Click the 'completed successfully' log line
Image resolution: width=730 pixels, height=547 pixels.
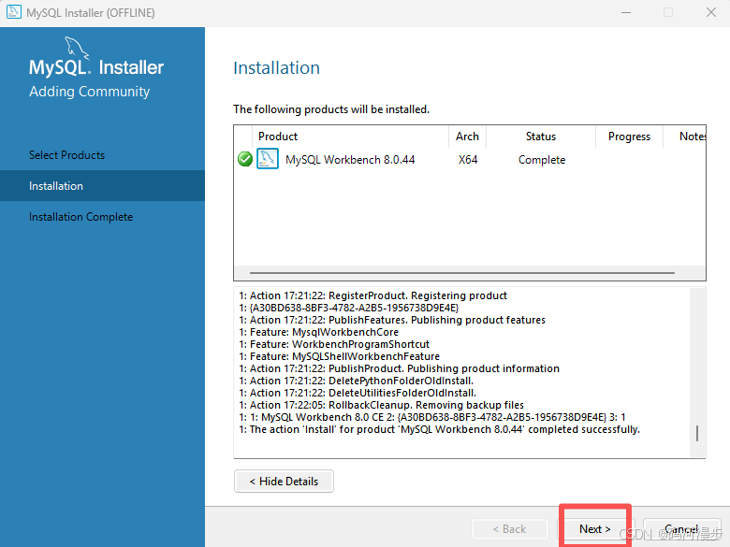point(440,429)
